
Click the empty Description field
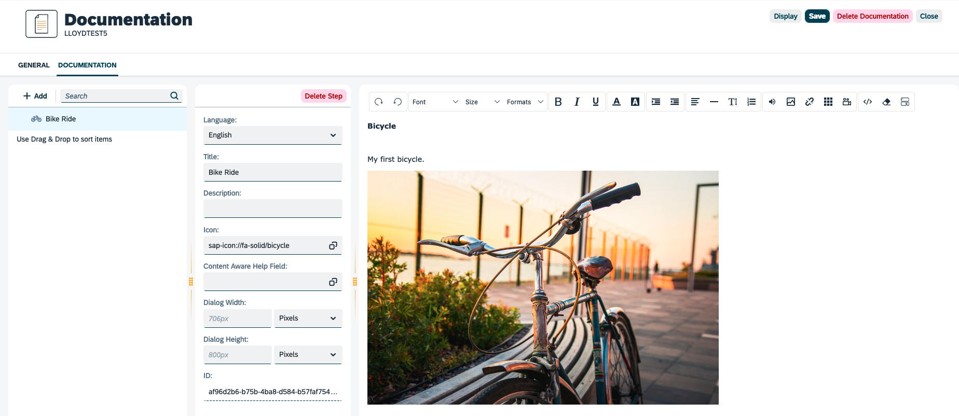coord(273,209)
